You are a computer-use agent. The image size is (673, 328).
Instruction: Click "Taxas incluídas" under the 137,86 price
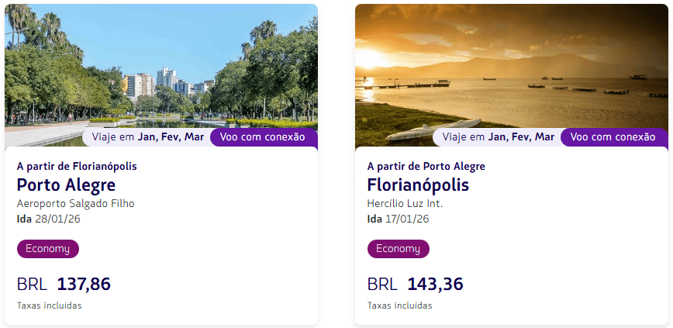pos(49,306)
